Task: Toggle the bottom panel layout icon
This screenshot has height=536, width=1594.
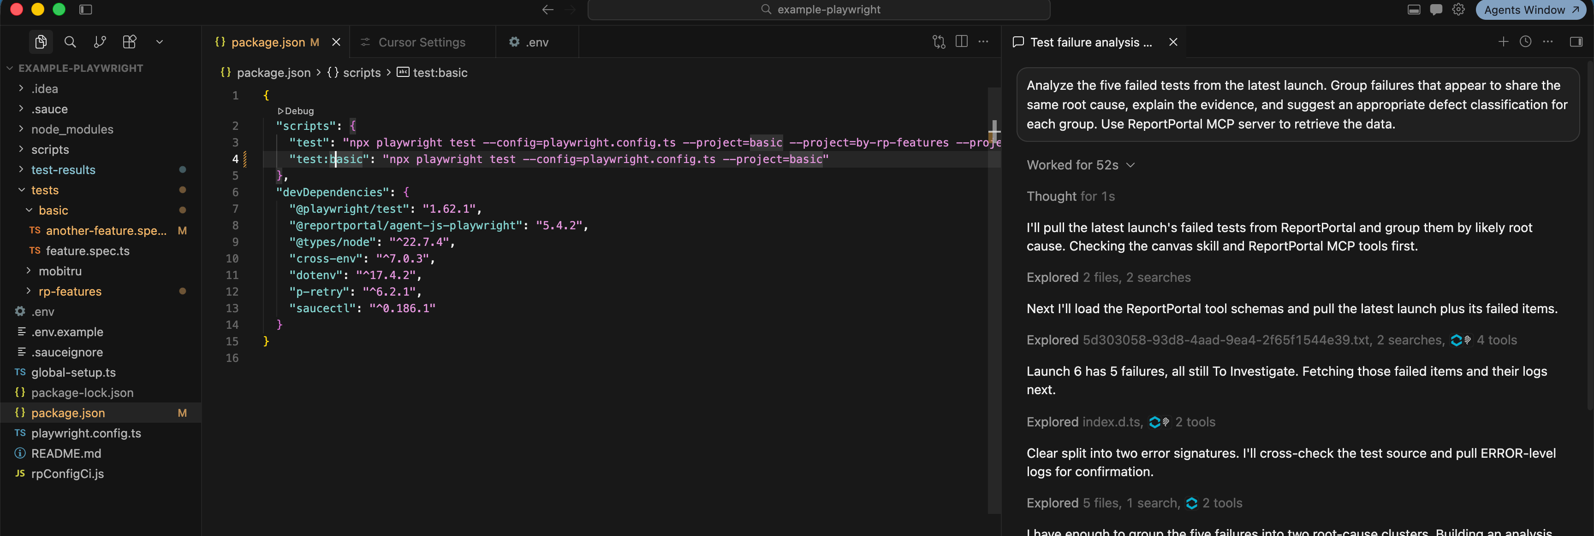Action: click(x=1414, y=9)
